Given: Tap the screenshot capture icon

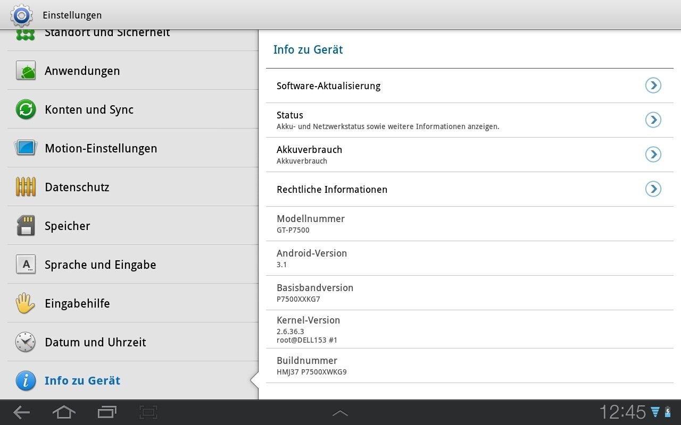Looking at the screenshot, I should coord(148,412).
